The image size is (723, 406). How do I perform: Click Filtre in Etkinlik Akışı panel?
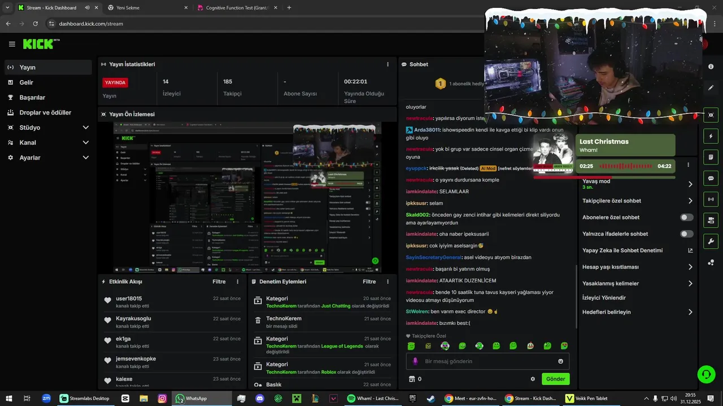(219, 281)
